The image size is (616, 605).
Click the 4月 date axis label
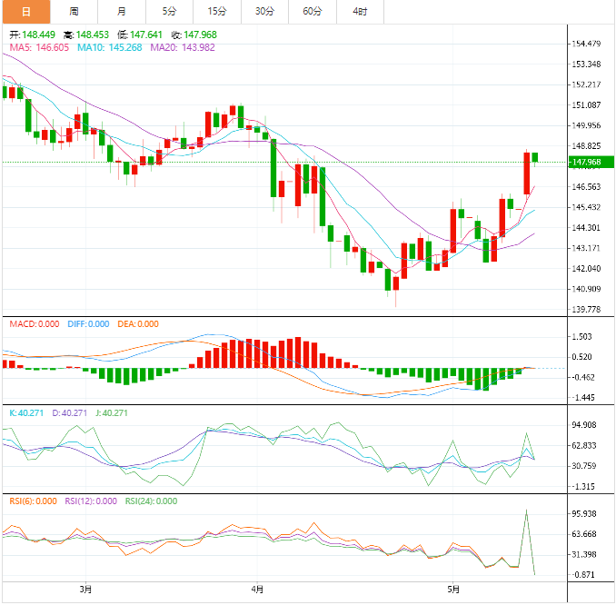pyautogui.click(x=257, y=590)
